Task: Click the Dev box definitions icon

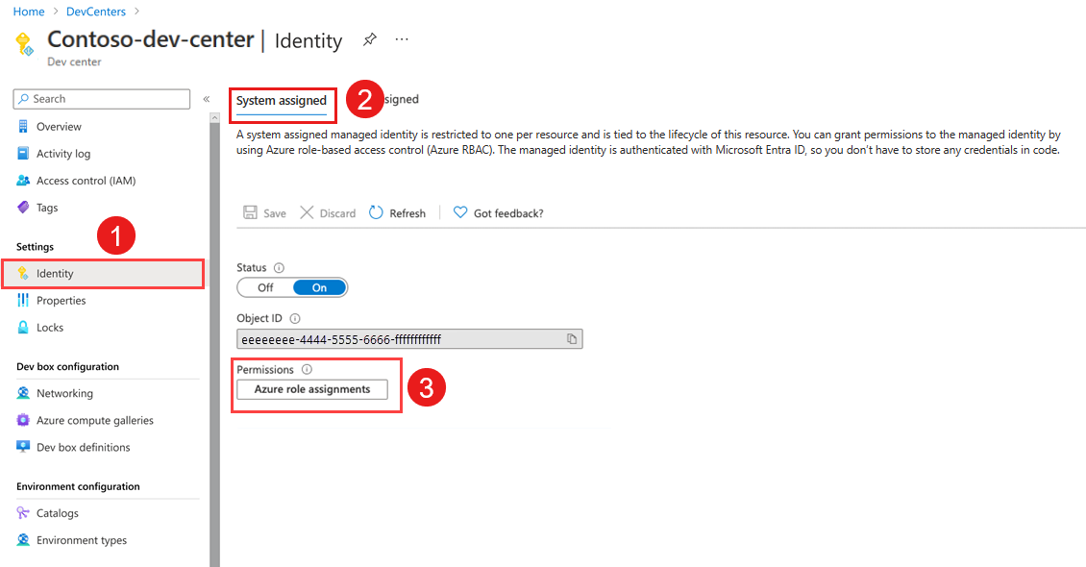Action: (x=23, y=447)
